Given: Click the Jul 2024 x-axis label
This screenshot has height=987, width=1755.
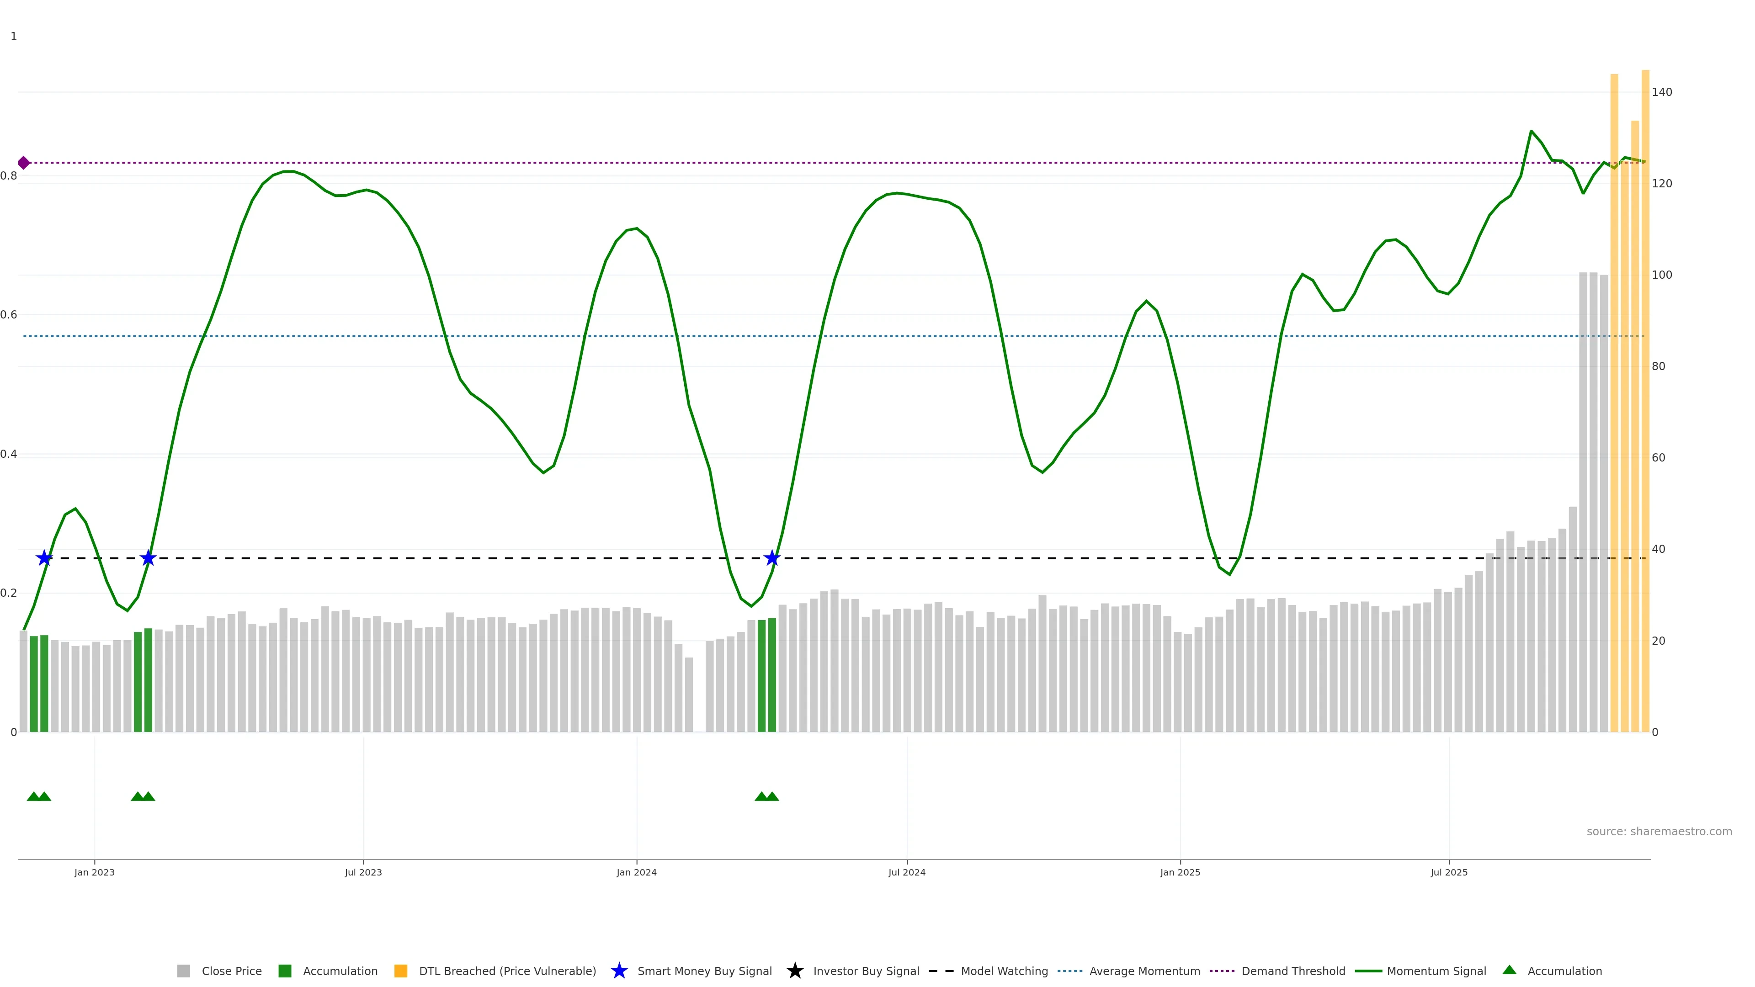Looking at the screenshot, I should [907, 873].
